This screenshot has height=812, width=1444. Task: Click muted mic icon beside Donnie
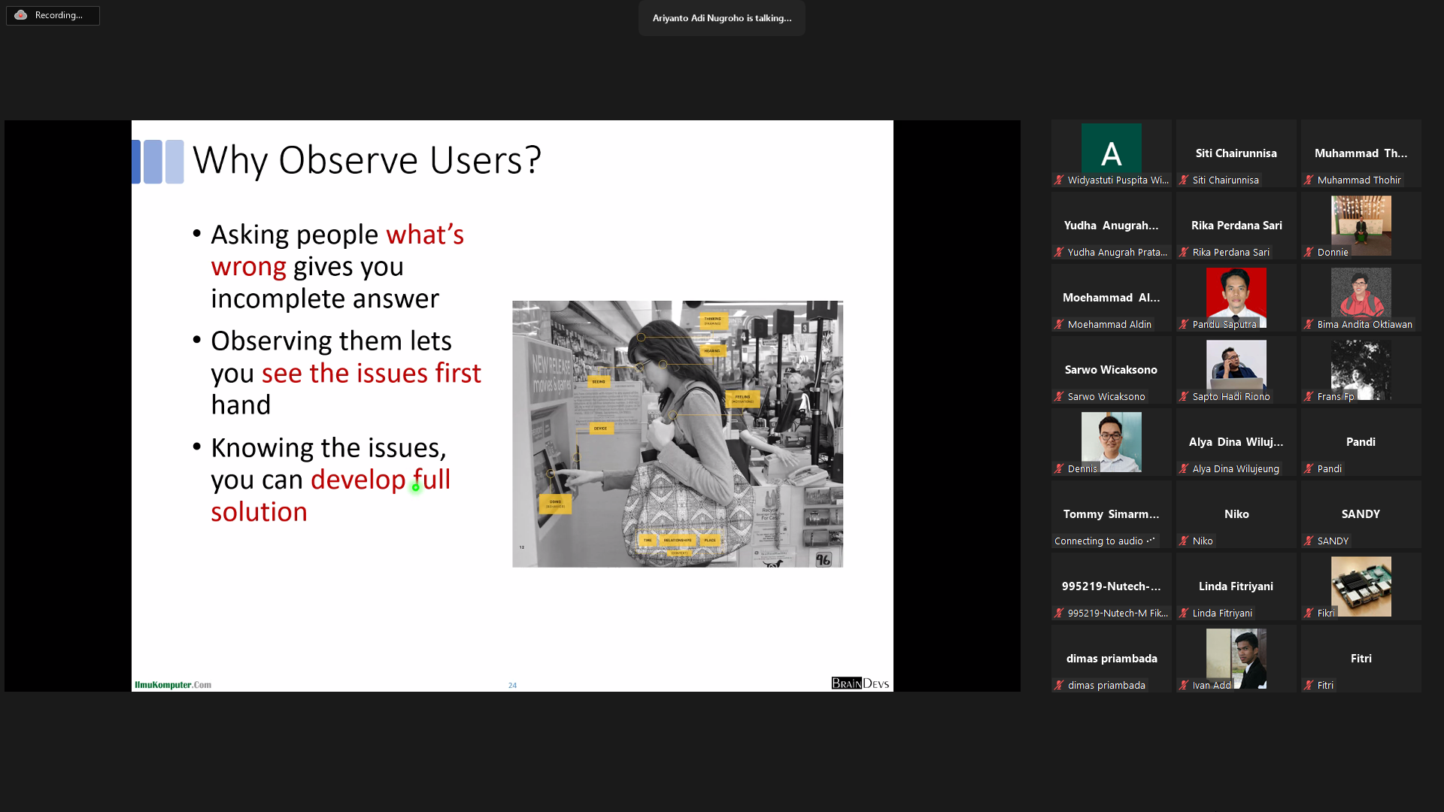pos(1309,253)
